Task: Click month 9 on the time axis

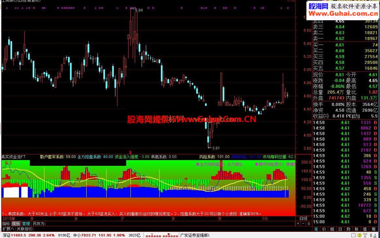Action: tap(220, 219)
